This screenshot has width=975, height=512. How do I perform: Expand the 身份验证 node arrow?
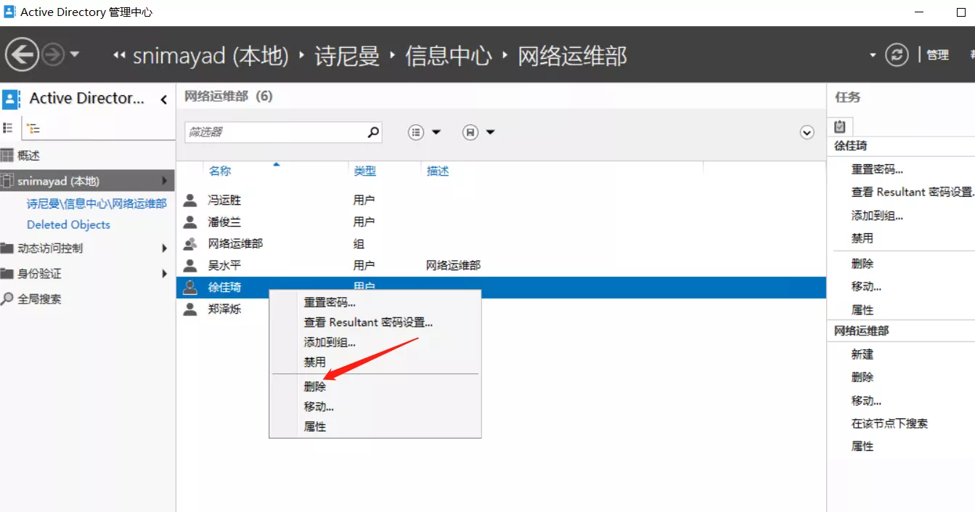pyautogui.click(x=165, y=274)
